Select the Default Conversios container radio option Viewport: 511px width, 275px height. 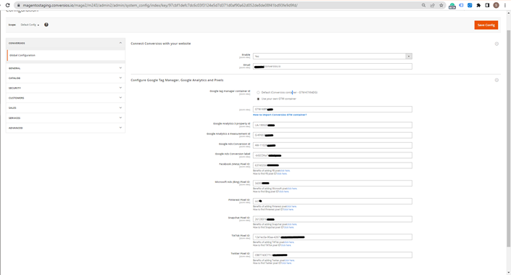pos(258,93)
